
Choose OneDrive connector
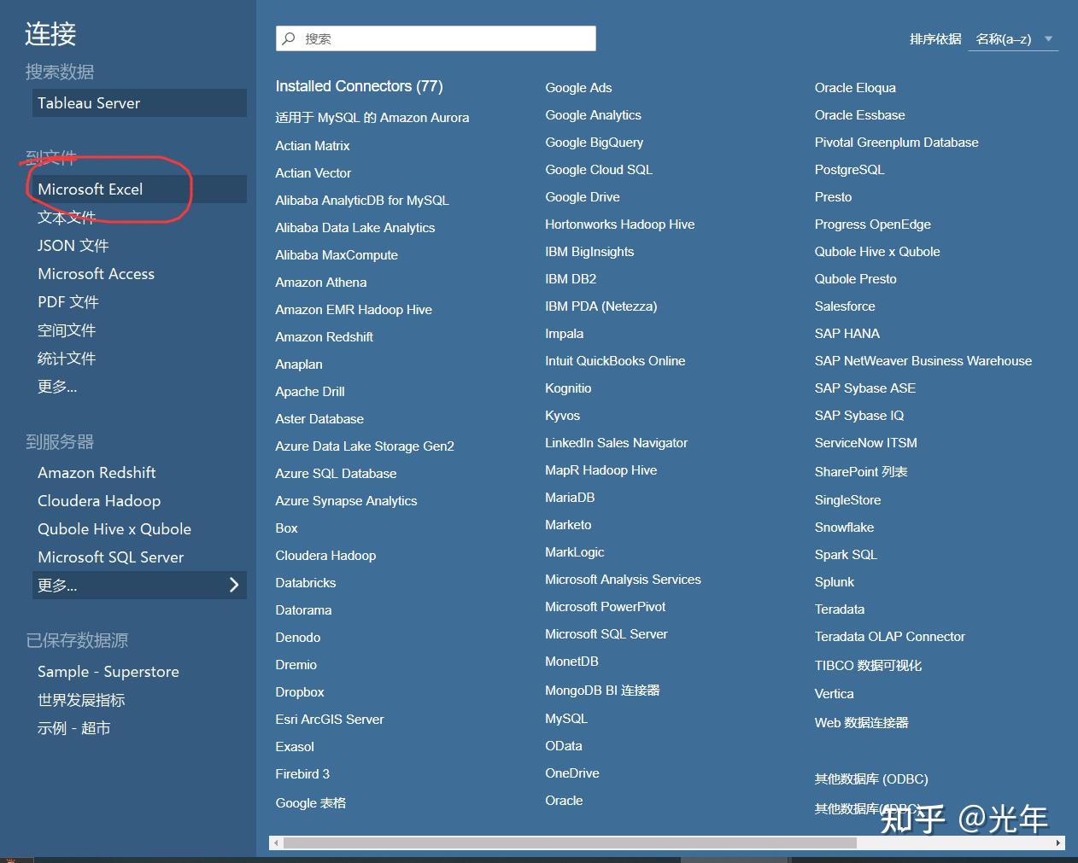[x=572, y=773]
